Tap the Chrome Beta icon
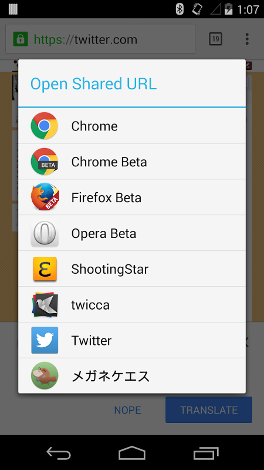Viewport: 264px width, 470px height. [44, 162]
